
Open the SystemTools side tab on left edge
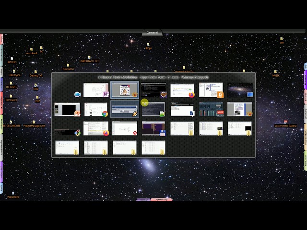(x=1, y=56)
